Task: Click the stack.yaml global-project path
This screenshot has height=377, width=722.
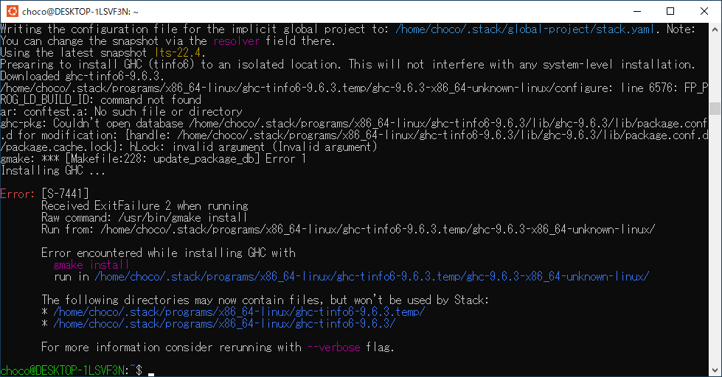Action: tap(524, 29)
